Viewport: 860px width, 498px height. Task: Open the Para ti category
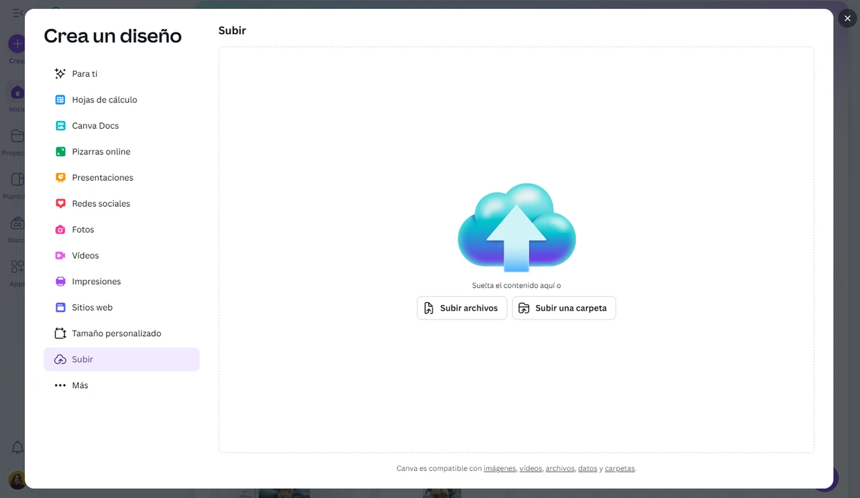click(122, 73)
